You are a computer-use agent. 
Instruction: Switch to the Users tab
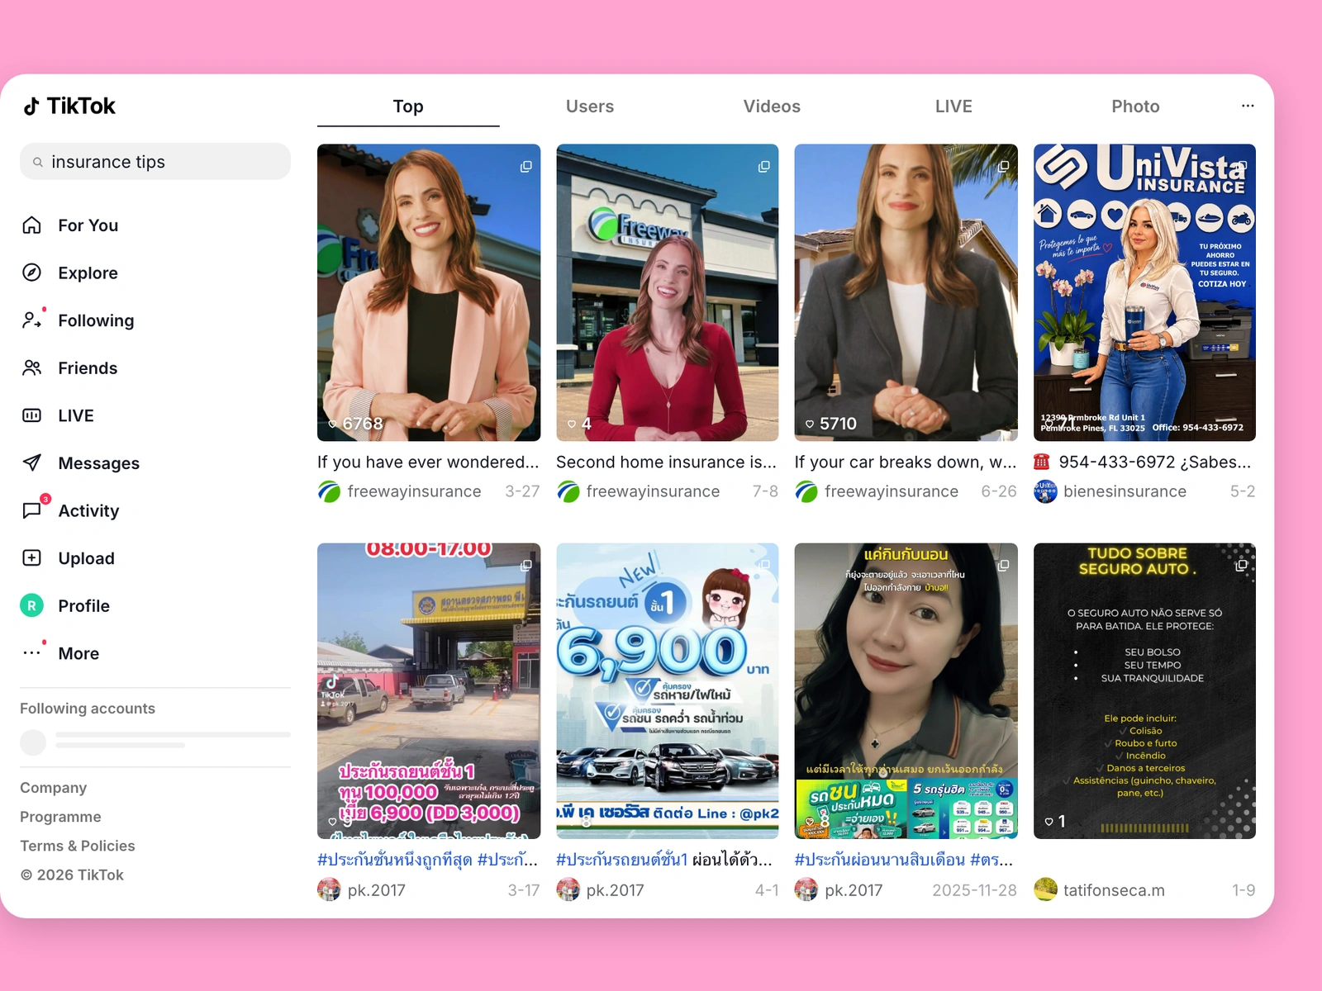pyautogui.click(x=590, y=107)
